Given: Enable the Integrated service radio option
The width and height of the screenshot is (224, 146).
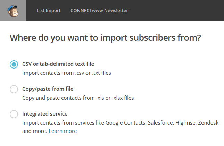Looking at the screenshot, I should 14,114.
